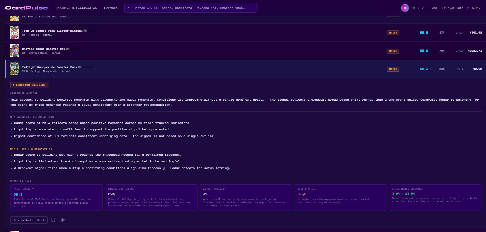Click the TCGplayer badge next to Twilight Masquerade Booster Pack
The height and width of the screenshot is (232, 486).
86,67
